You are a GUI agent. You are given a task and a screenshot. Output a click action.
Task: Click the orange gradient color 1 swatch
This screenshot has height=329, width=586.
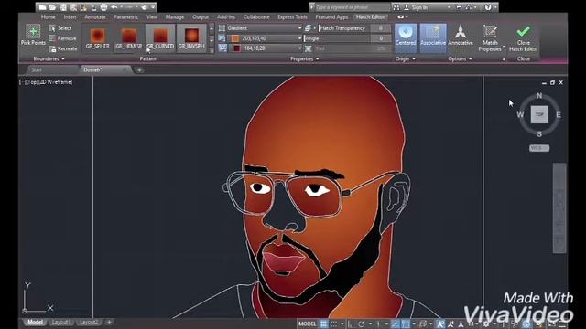pos(235,38)
